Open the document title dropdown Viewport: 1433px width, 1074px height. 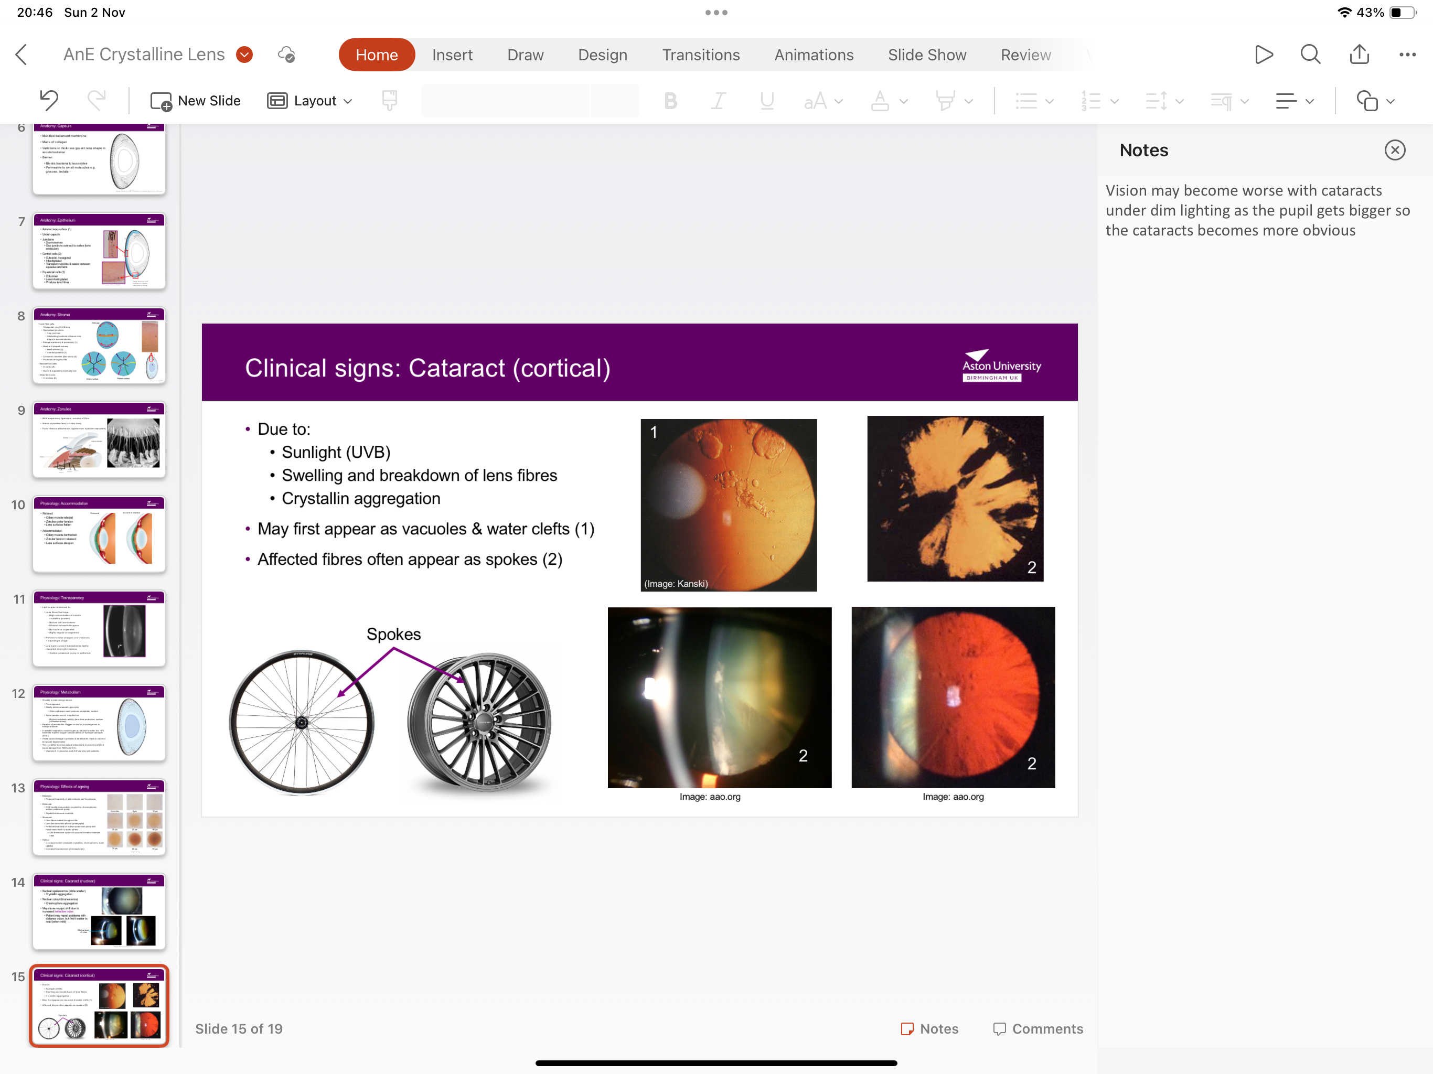(x=244, y=55)
